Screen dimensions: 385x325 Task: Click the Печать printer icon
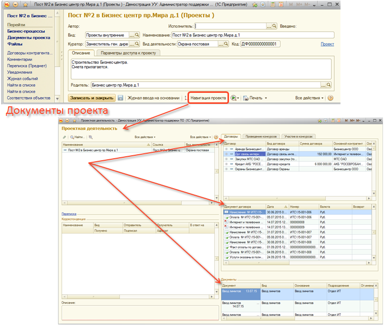click(x=246, y=98)
